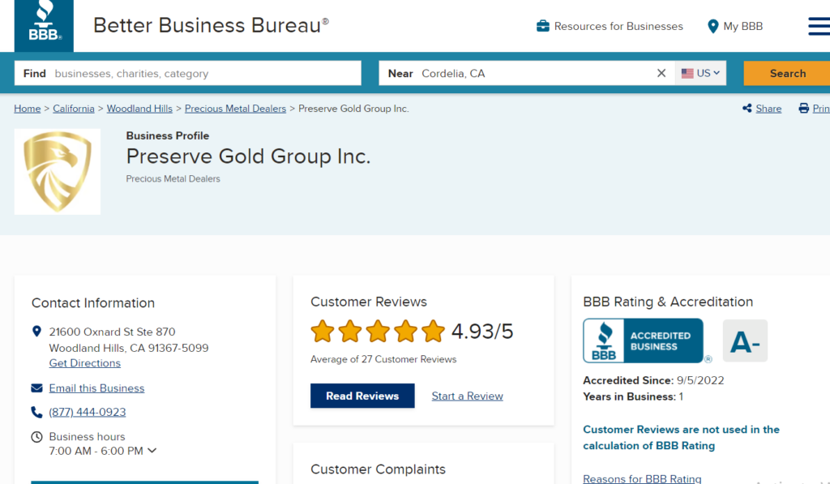Focus the Find businesses input field

(188, 73)
